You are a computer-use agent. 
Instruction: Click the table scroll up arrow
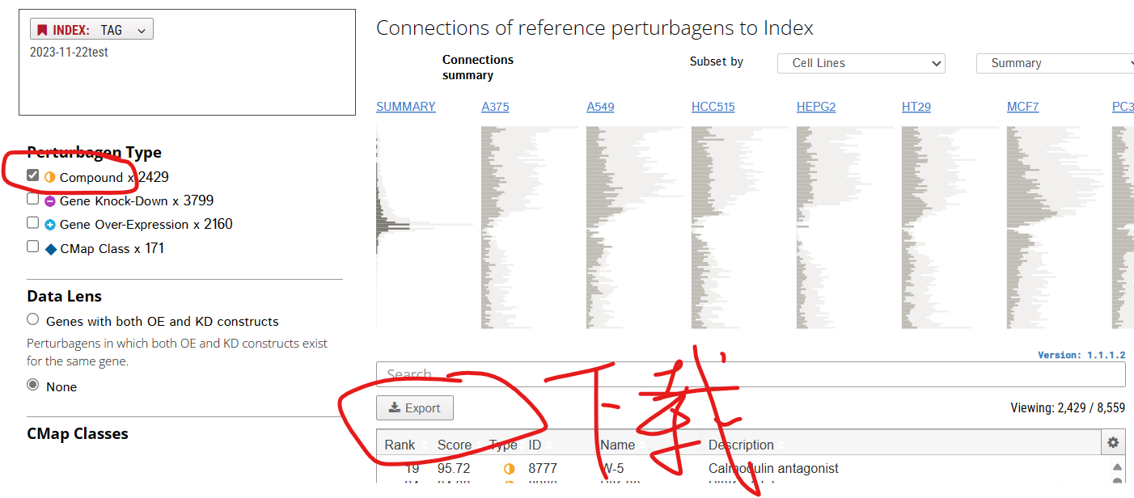[x=1117, y=467]
